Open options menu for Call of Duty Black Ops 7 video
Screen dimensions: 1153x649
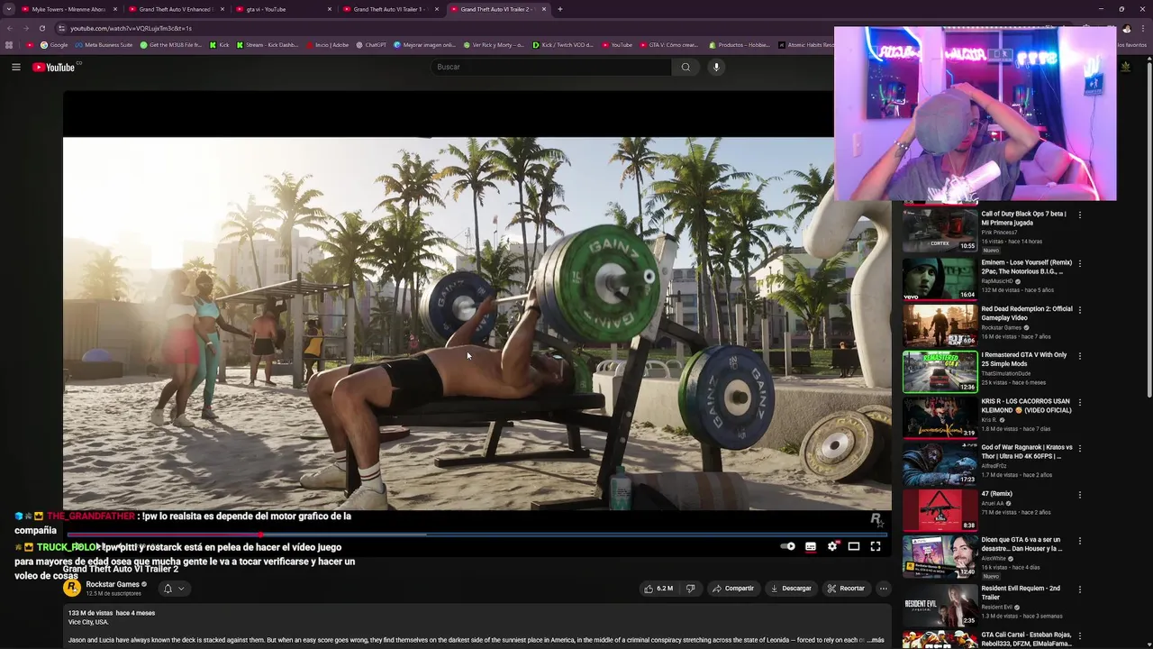(1079, 215)
